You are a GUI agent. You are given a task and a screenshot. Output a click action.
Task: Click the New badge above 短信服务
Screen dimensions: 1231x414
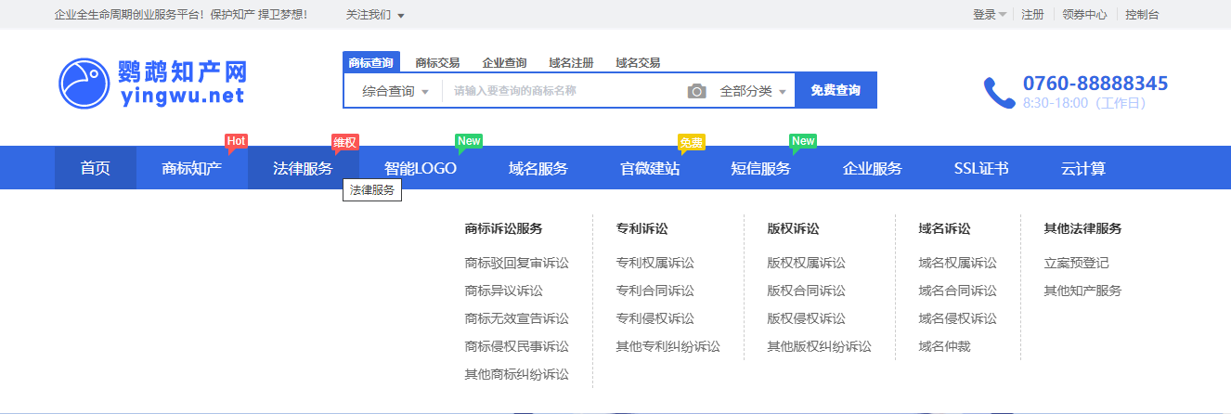pyautogui.click(x=802, y=141)
